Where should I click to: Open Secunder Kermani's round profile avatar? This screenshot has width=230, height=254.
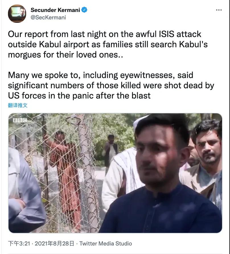[x=17, y=14]
